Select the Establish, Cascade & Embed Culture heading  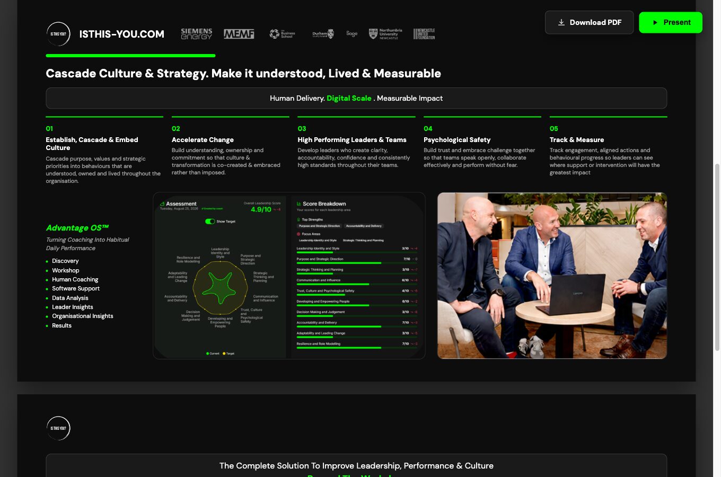pos(92,144)
